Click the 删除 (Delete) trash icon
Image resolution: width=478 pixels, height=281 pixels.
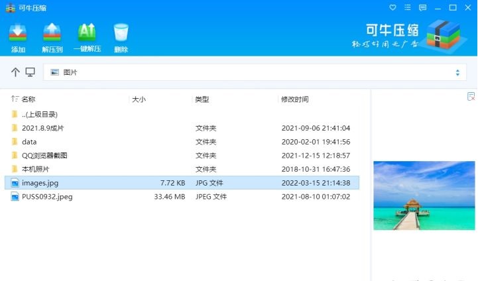coord(121,32)
